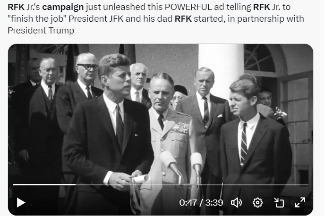
Task: Open the video settings gear
Action: [x=257, y=202]
